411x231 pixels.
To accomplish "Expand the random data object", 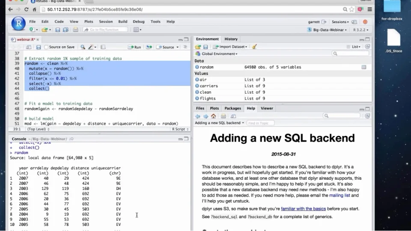I will tap(197, 67).
